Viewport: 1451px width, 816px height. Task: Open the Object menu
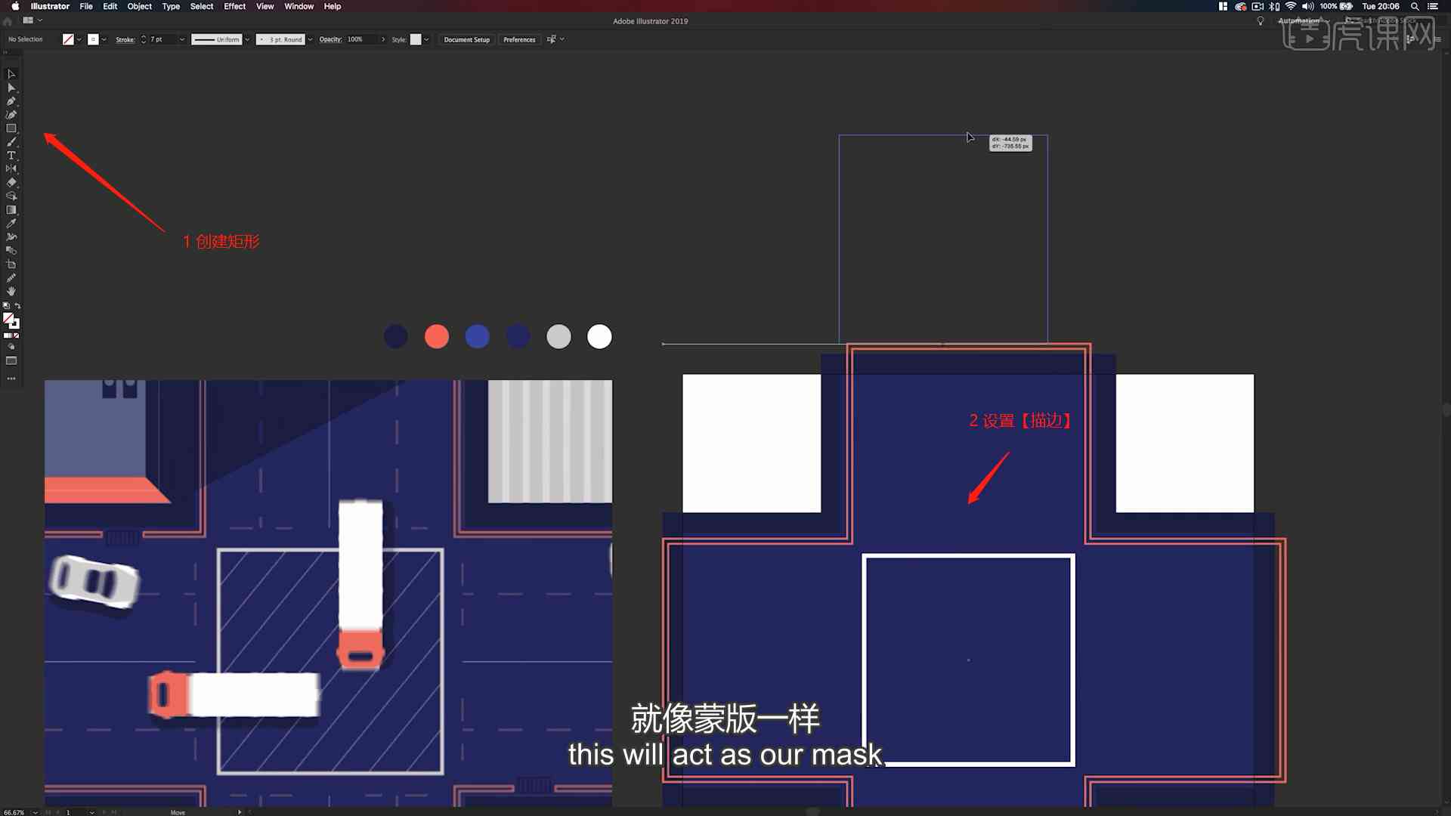(x=139, y=6)
